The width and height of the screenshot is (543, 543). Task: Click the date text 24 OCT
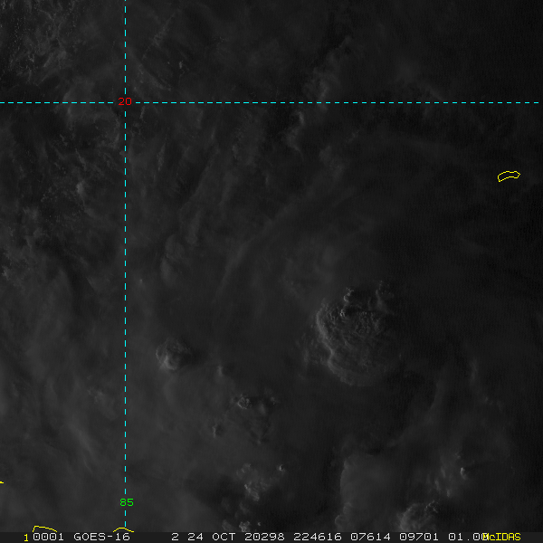212,537
